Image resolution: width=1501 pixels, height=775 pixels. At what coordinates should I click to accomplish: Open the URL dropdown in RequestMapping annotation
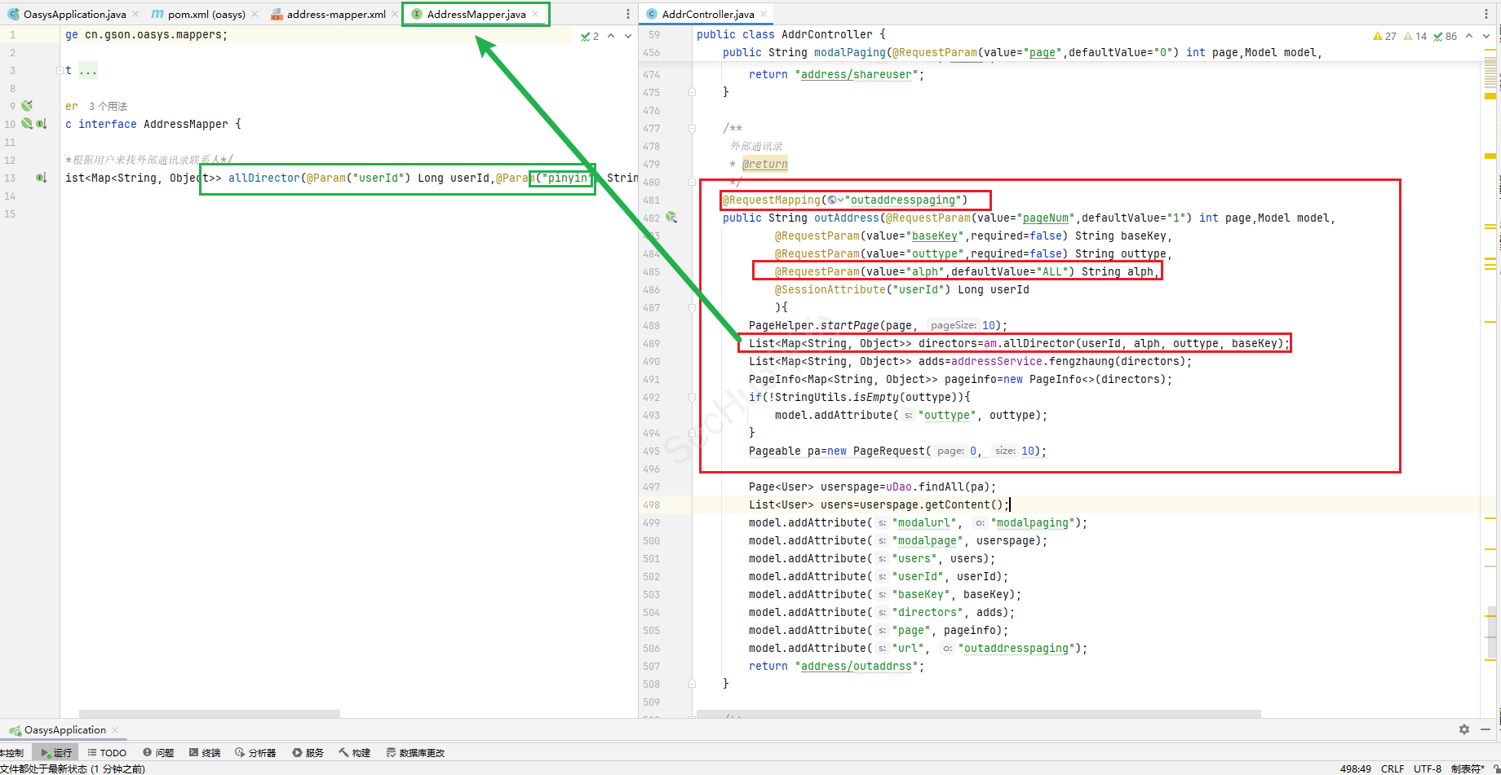[x=836, y=200]
